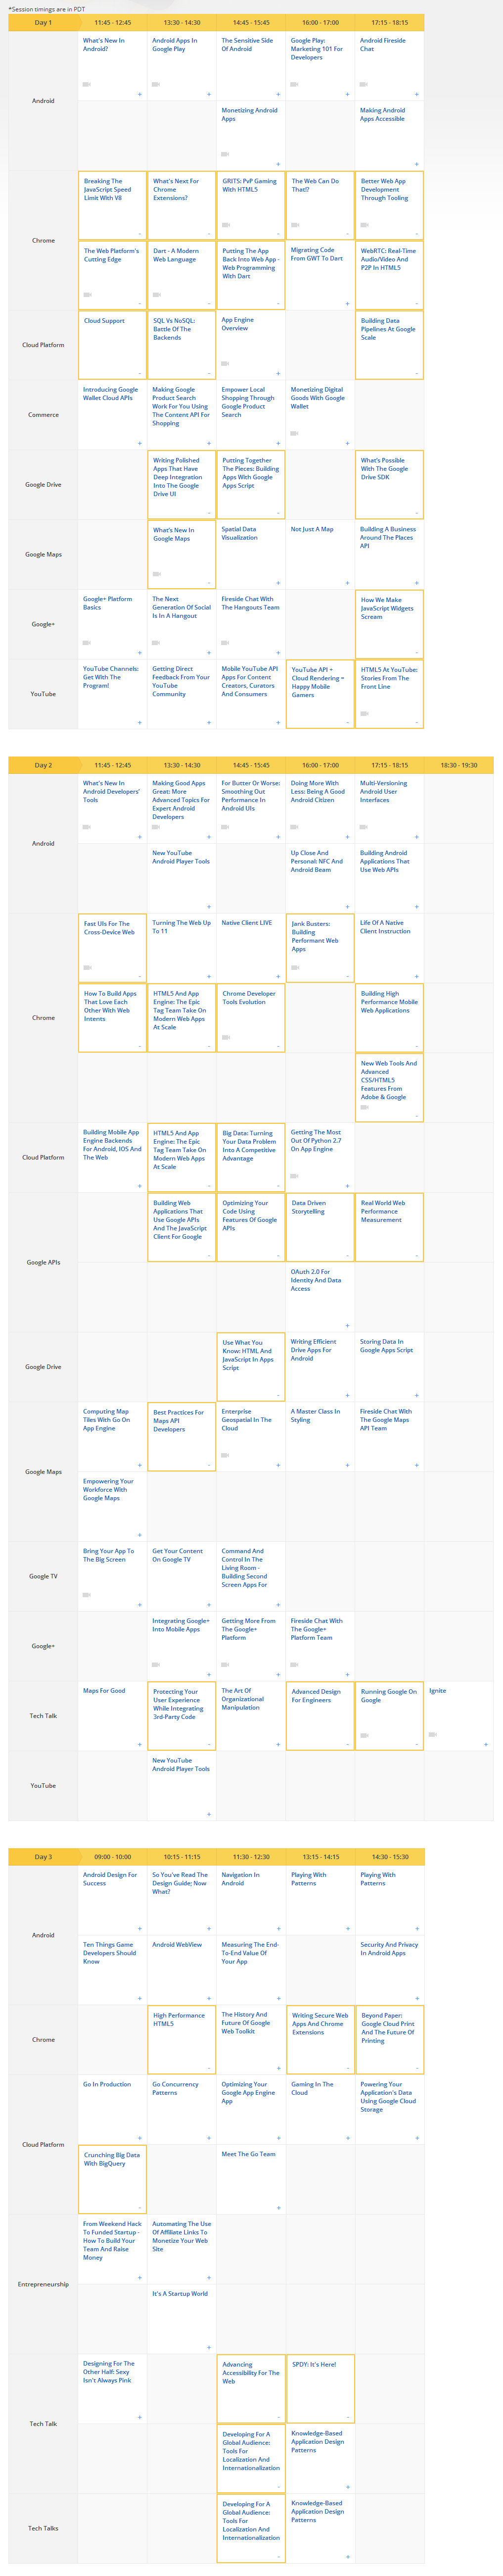Click video icon in App Engine Overview session
The width and height of the screenshot is (503, 2576).
[x=226, y=363]
